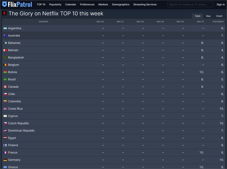The height and width of the screenshot is (169, 227).
Task: Click the Netflix N icon beside the title
Action: [4, 13]
